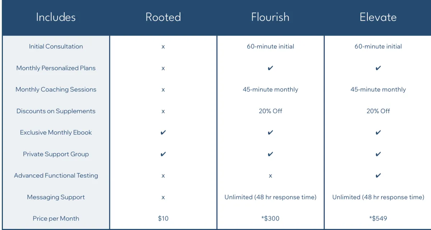This screenshot has height=230, width=431.
Task: Click Elevate's Advanced Functional Testing checkmark
Action: point(378,175)
